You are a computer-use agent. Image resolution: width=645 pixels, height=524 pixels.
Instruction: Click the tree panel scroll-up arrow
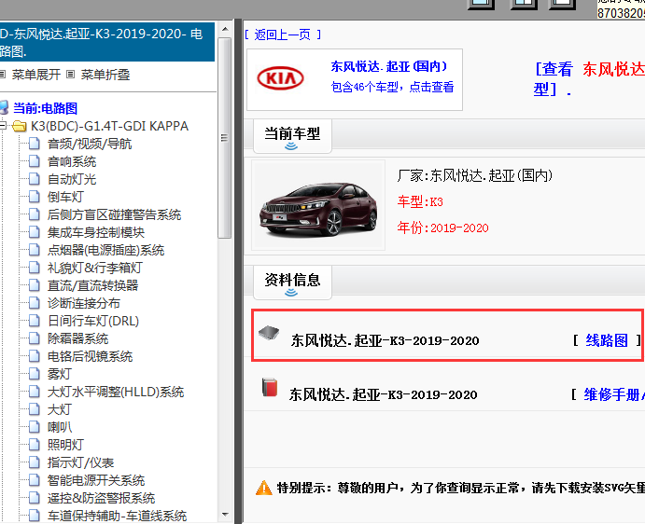[225, 29]
